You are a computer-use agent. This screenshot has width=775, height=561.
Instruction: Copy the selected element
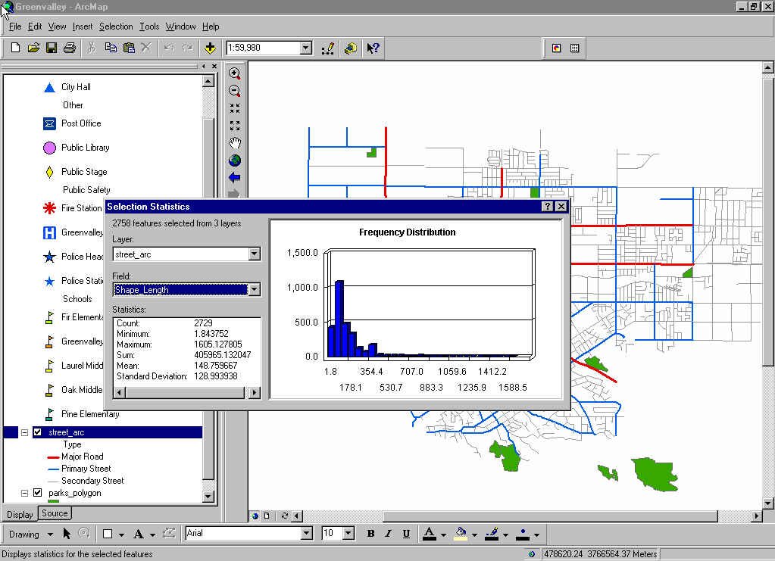click(111, 48)
